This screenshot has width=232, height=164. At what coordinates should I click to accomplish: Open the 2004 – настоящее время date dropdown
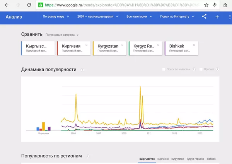click(98, 17)
